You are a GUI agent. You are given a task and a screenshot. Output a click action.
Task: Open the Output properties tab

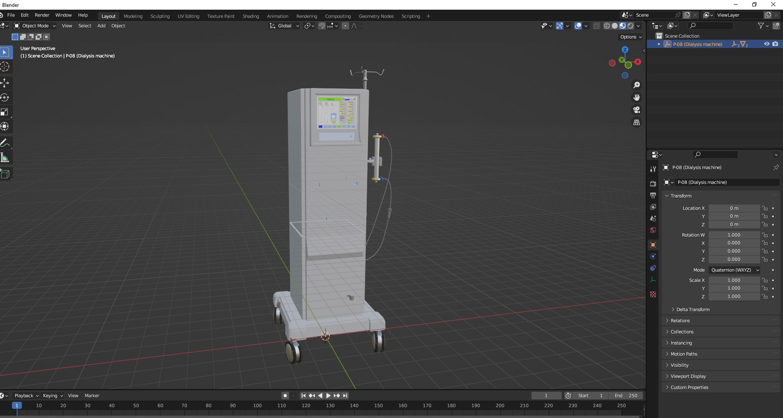[653, 195]
